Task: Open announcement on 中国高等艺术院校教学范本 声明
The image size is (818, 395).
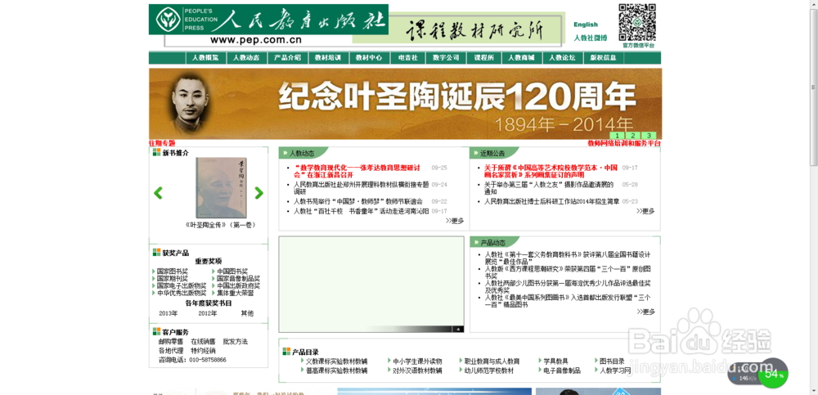Action: [551, 172]
